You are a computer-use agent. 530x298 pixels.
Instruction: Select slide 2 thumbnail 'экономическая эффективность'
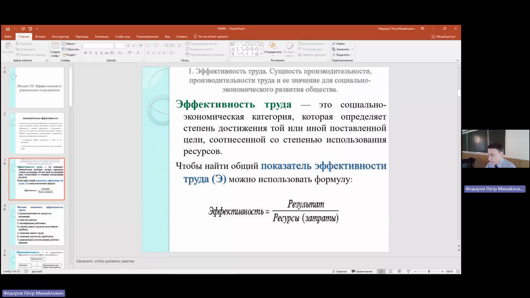[x=37, y=133]
